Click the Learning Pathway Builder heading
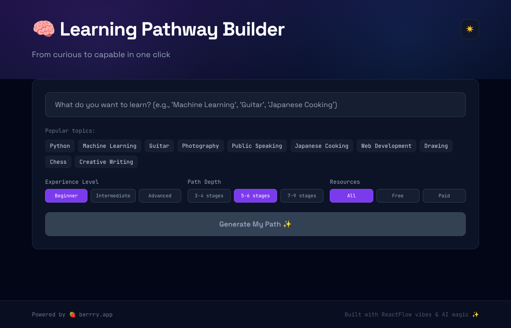Image resolution: width=511 pixels, height=328 pixels. [x=172, y=29]
